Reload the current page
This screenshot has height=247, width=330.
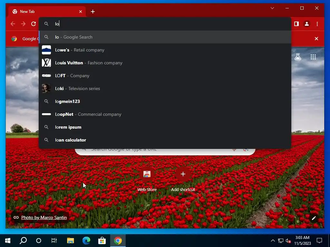(34, 24)
